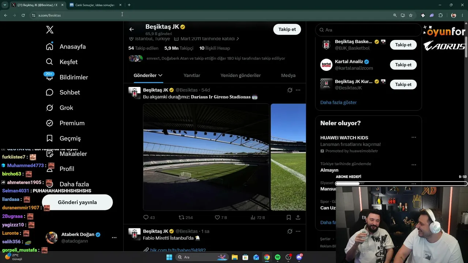
Task: Open File Explorer from the taskbar
Action: [x=235, y=257]
